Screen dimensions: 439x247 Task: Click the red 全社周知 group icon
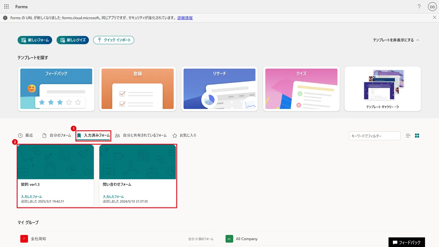(x=24, y=239)
